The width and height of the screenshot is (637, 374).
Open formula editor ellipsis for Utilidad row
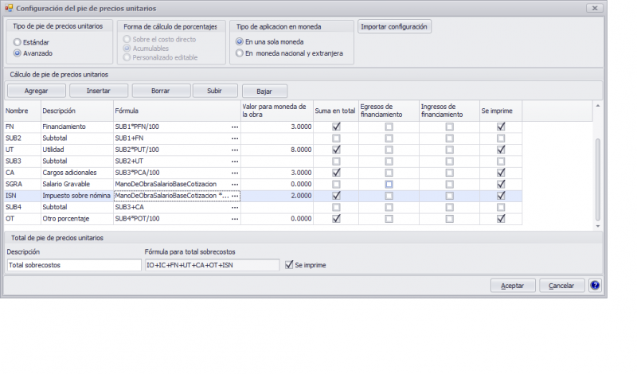point(234,150)
